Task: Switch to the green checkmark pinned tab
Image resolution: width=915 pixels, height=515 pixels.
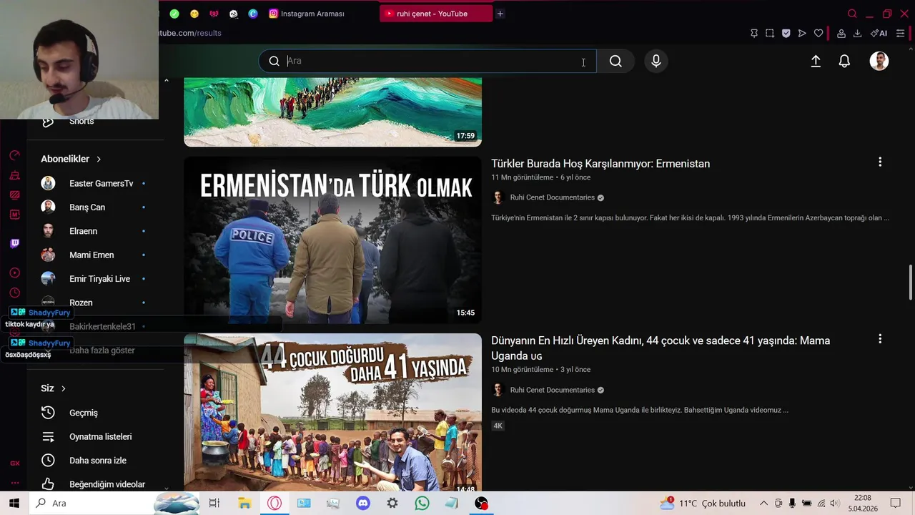Action: coord(174,14)
